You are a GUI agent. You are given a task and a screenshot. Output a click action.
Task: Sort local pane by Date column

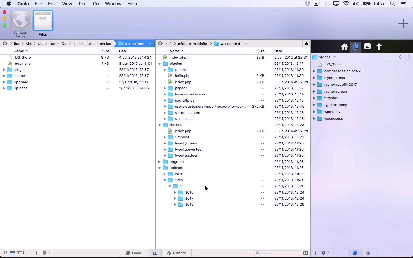(123, 51)
